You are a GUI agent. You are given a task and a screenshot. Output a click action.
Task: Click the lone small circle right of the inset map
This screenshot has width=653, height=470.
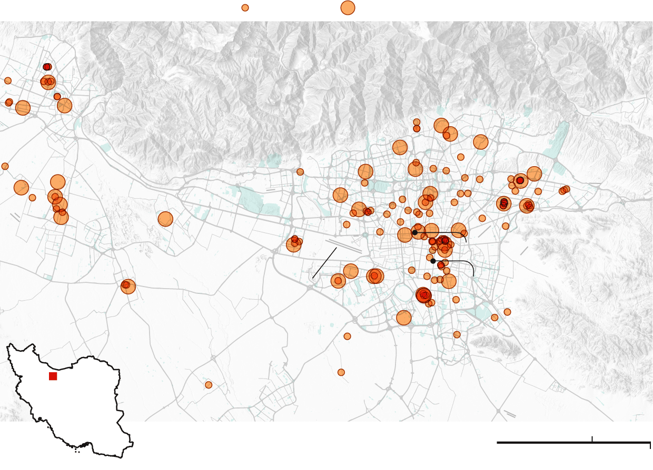209,385
